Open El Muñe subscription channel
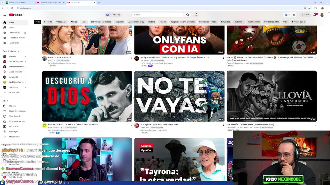 [x=15, y=57]
